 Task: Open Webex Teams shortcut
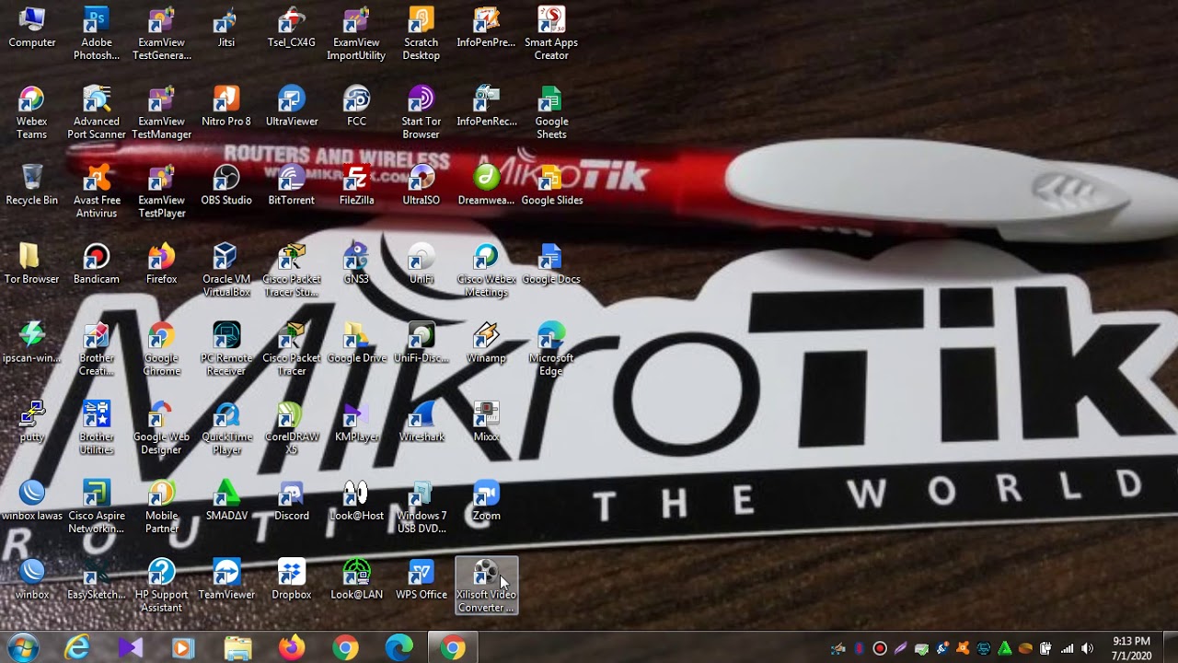tap(31, 112)
